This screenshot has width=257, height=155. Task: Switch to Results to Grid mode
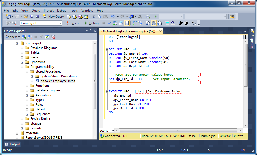click(154, 23)
